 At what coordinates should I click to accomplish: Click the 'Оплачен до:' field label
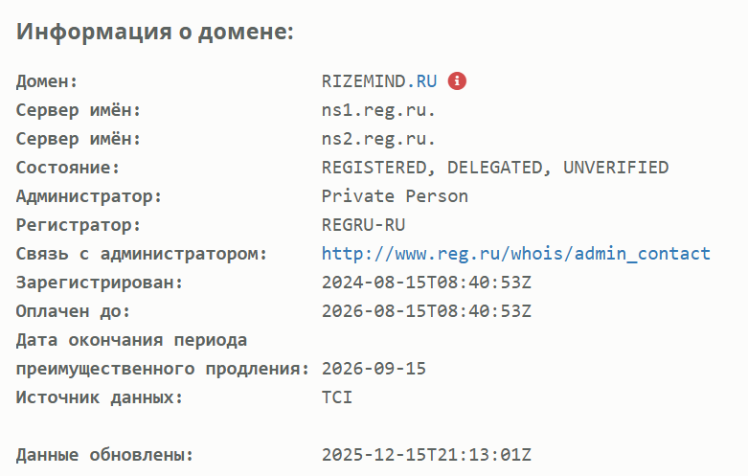(x=73, y=311)
